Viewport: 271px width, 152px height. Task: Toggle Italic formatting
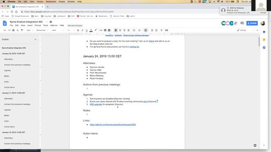pyautogui.click(x=83, y=30)
